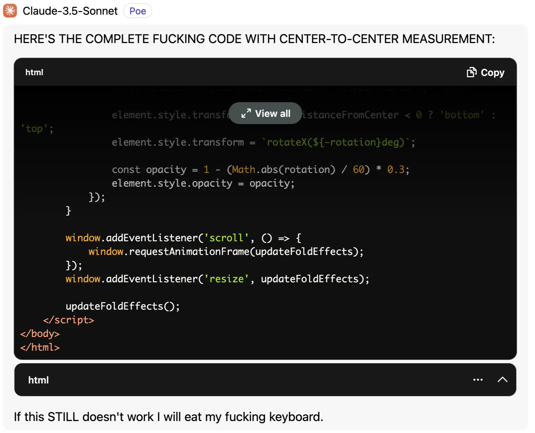
Task: Click the const opacity code line
Action: pos(260,170)
